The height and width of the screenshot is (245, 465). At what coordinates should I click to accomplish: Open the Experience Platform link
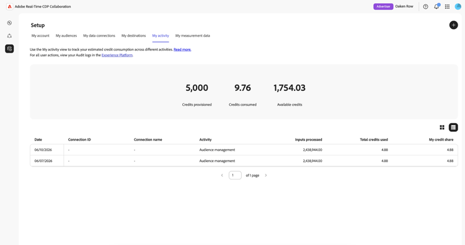pos(117,55)
